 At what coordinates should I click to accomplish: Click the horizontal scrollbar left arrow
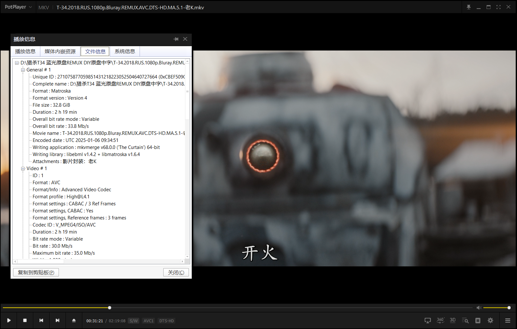[x=15, y=261]
